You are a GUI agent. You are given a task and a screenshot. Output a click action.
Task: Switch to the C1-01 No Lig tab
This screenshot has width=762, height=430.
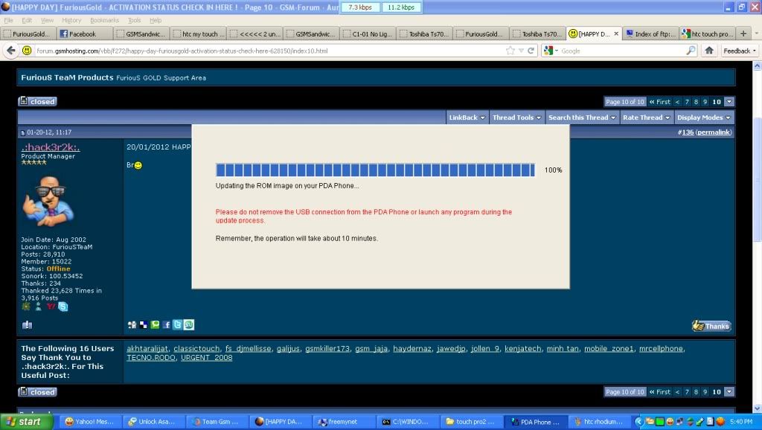(368, 33)
